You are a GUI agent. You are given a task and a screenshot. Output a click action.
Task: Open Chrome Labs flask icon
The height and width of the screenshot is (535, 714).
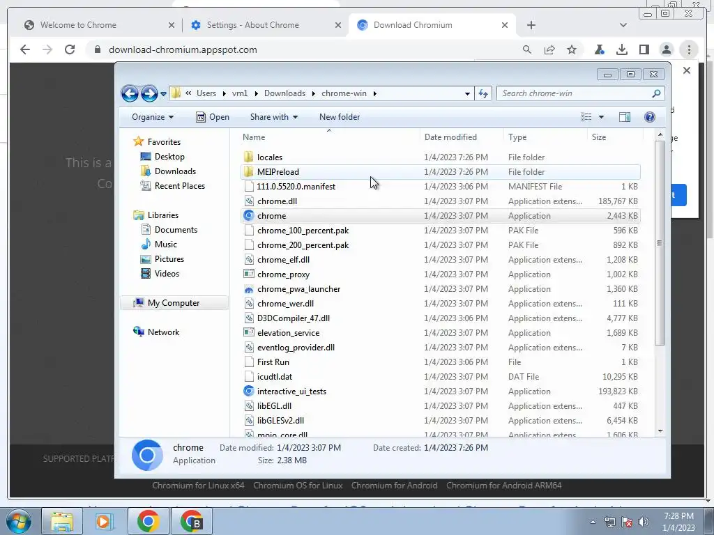point(599,49)
